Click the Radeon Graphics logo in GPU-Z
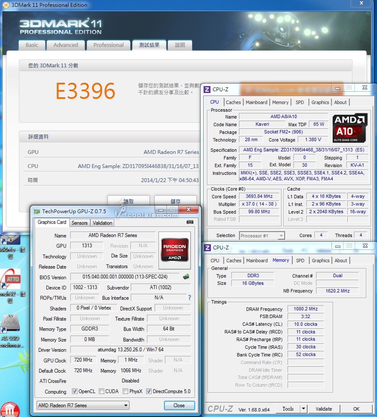The width and height of the screenshot is (377, 417). (x=175, y=250)
